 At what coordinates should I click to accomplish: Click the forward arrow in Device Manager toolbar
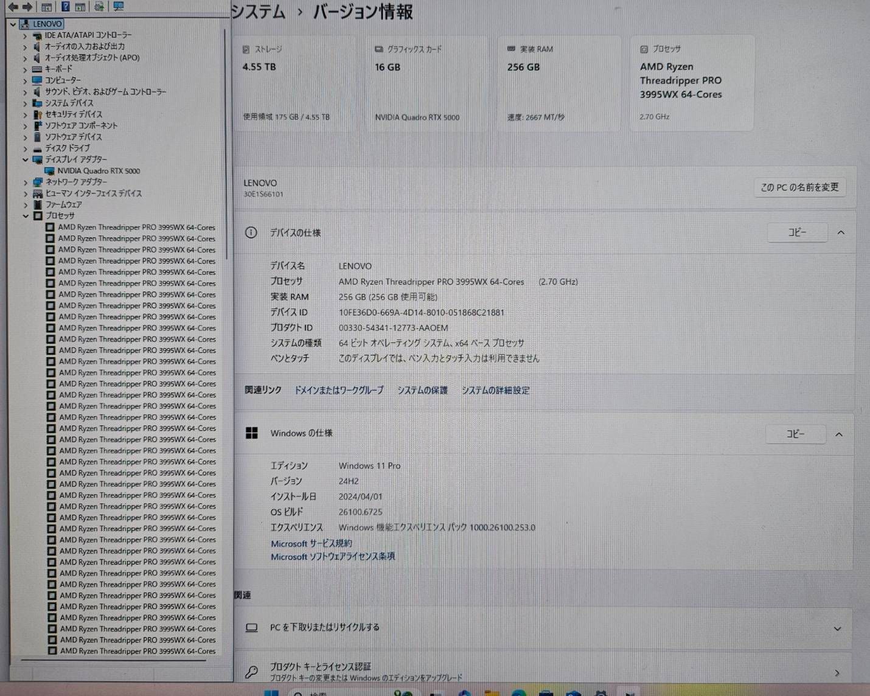click(27, 7)
